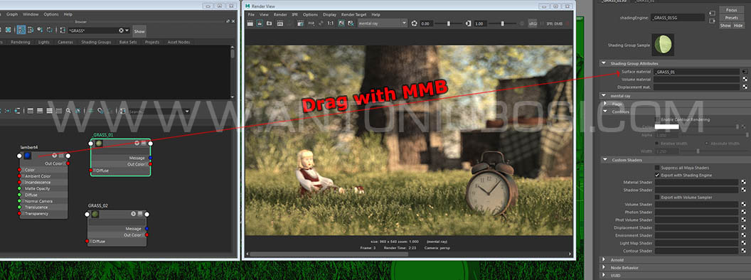The width and height of the screenshot is (751, 280).
Task: Click the blue lambert4 material swatch icon
Action: pos(27,156)
